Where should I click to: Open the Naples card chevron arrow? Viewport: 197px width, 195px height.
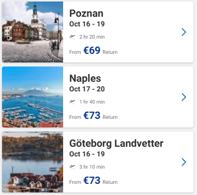pyautogui.click(x=184, y=97)
